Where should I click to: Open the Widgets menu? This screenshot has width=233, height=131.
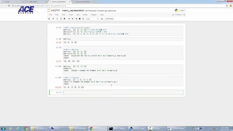point(94,15)
